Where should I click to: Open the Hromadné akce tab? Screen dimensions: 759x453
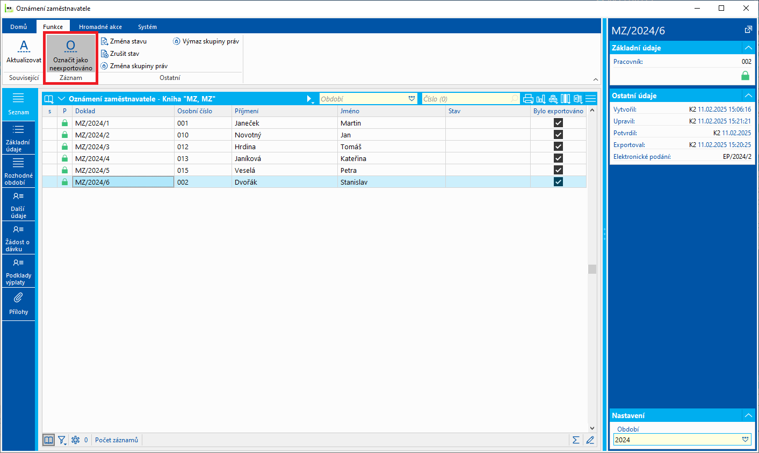(100, 27)
